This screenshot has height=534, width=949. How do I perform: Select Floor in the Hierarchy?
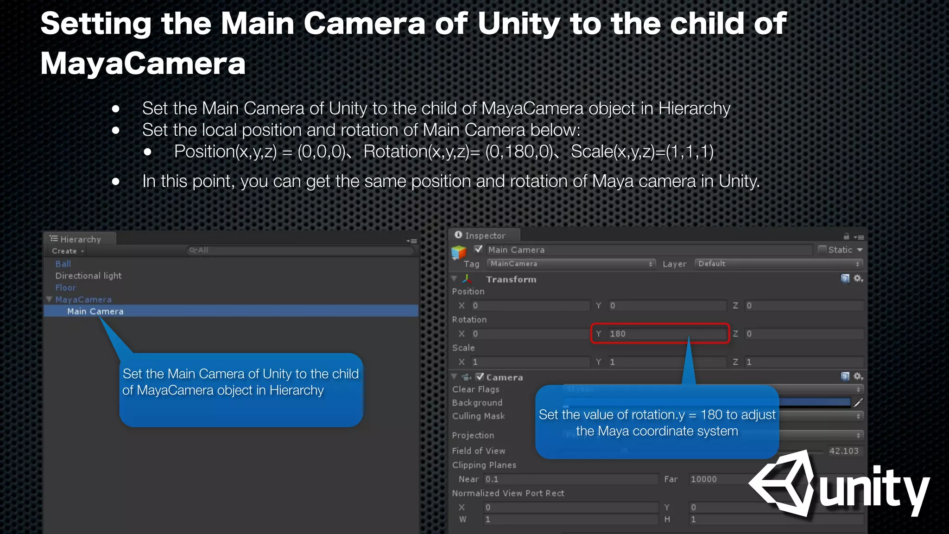[65, 287]
